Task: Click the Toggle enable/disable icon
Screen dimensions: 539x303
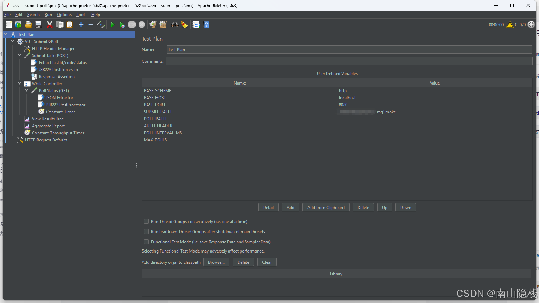Action: [x=101, y=25]
